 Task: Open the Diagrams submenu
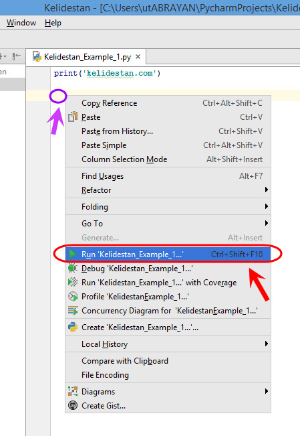pos(168,392)
